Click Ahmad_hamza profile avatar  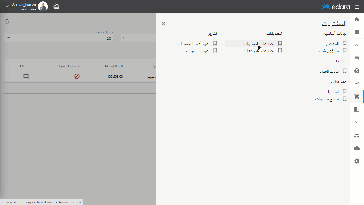pyautogui.click(x=43, y=6)
